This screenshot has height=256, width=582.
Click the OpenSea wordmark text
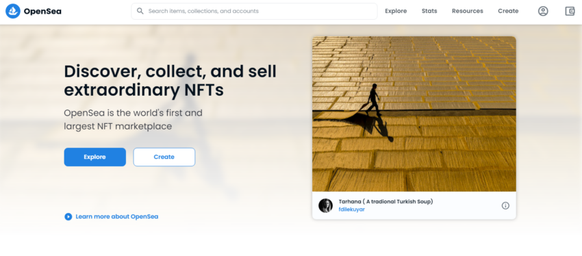[x=42, y=12]
